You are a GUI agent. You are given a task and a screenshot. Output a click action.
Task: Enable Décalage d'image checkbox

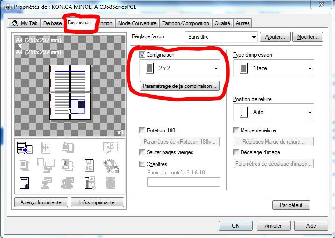coord(236,152)
